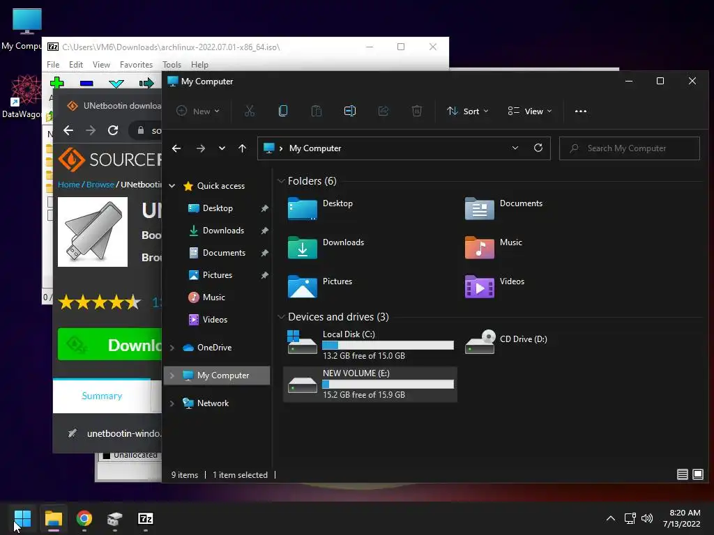The height and width of the screenshot is (535, 714).
Task: Open the 7-Zip Edit menu
Action: click(75, 65)
